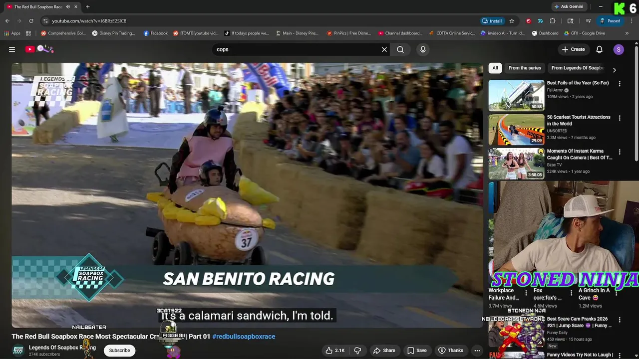Open the Google Lens search icon in toolbar
The width and height of the screenshot is (639, 359).
coord(570,21)
